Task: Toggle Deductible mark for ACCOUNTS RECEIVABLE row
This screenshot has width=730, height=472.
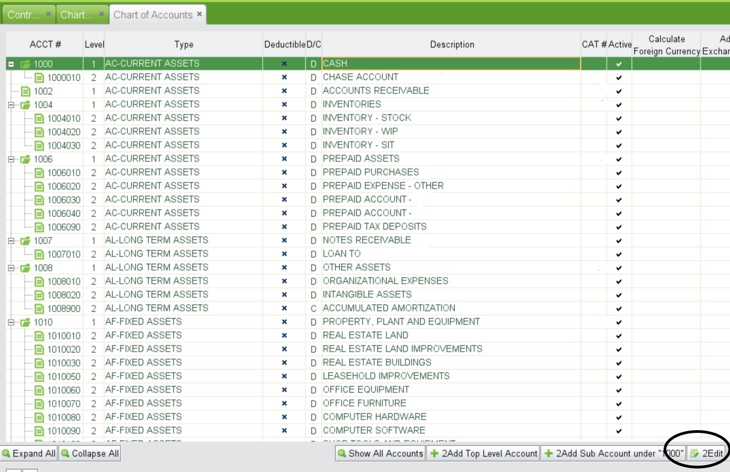Action: [x=284, y=91]
